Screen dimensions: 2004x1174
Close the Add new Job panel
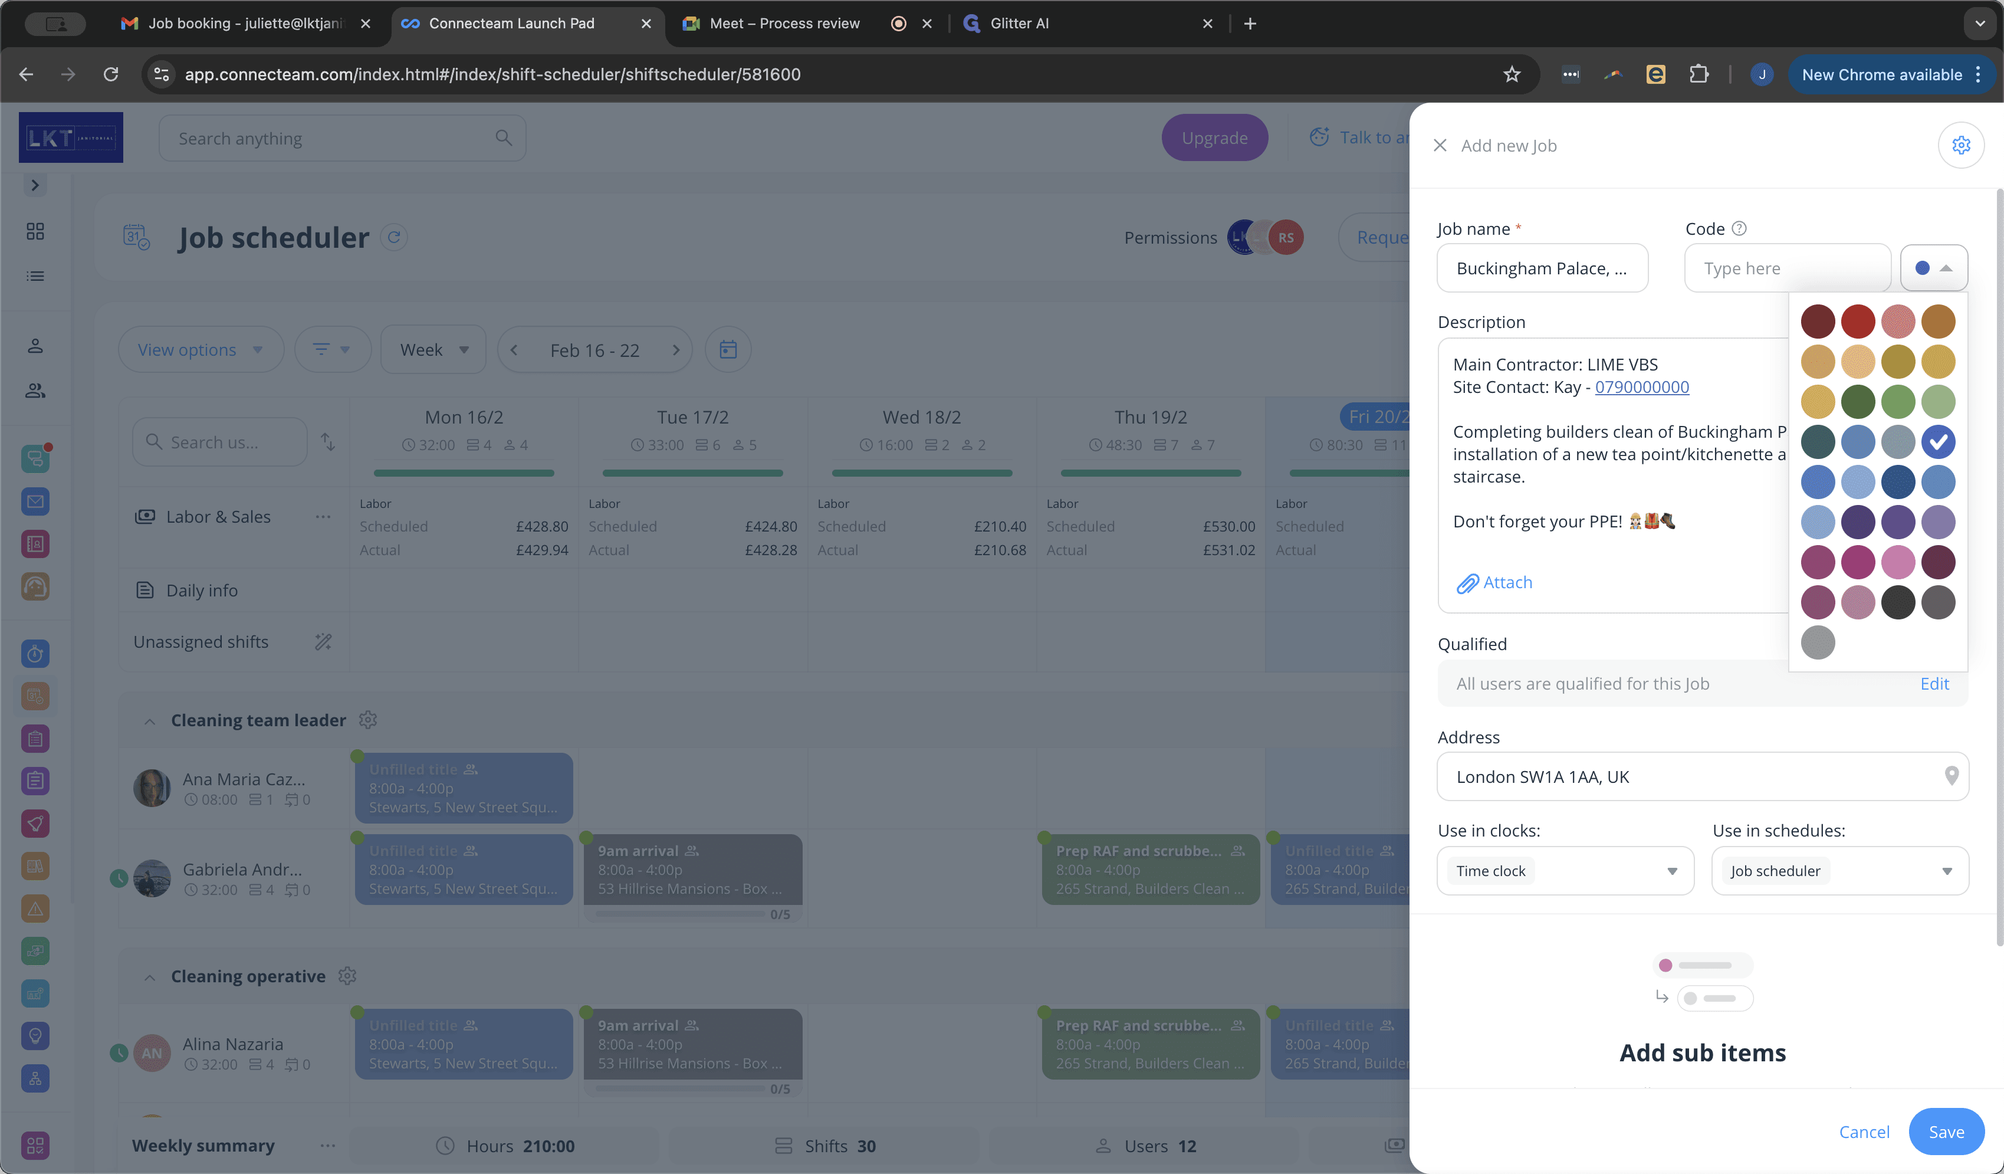click(x=1440, y=146)
